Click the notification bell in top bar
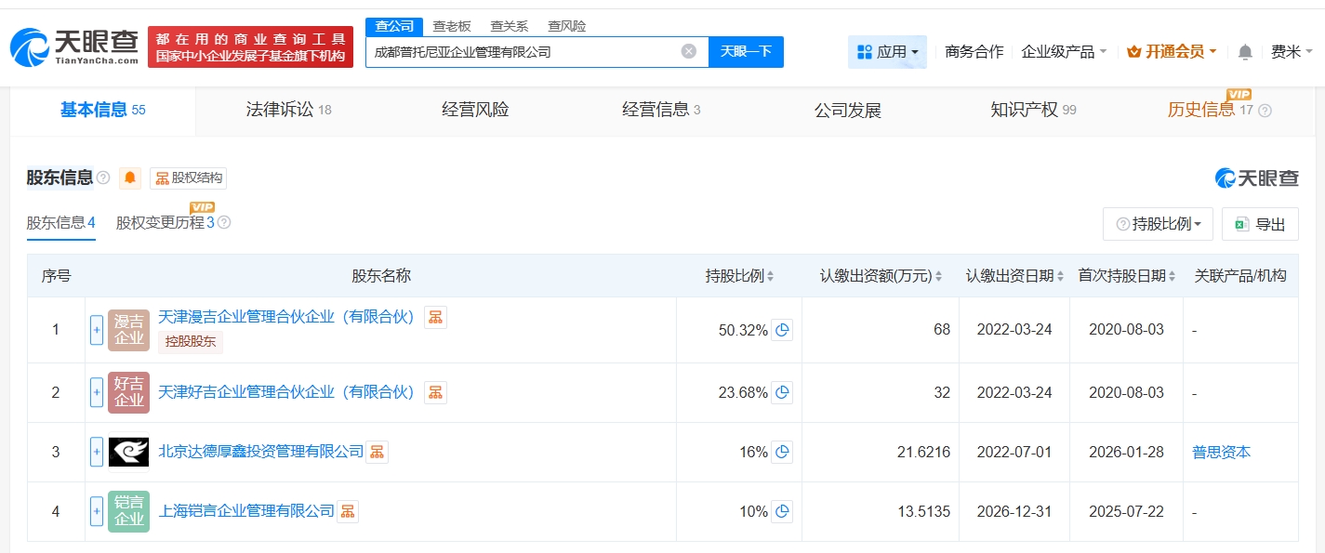 point(1245,52)
